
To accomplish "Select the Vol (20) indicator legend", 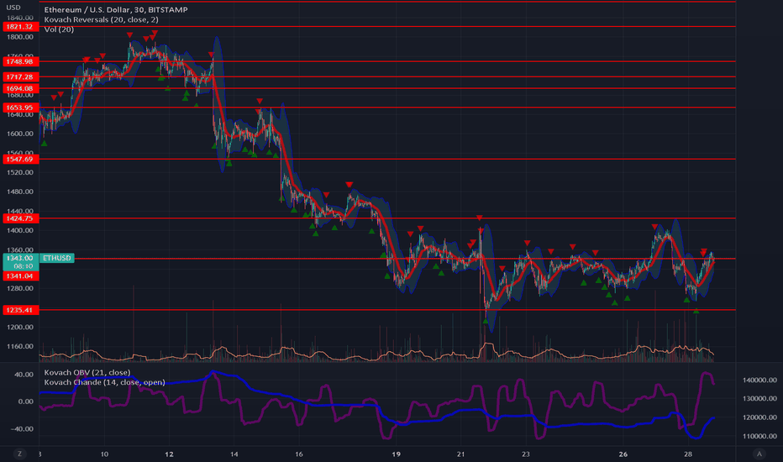I will tap(59, 29).
